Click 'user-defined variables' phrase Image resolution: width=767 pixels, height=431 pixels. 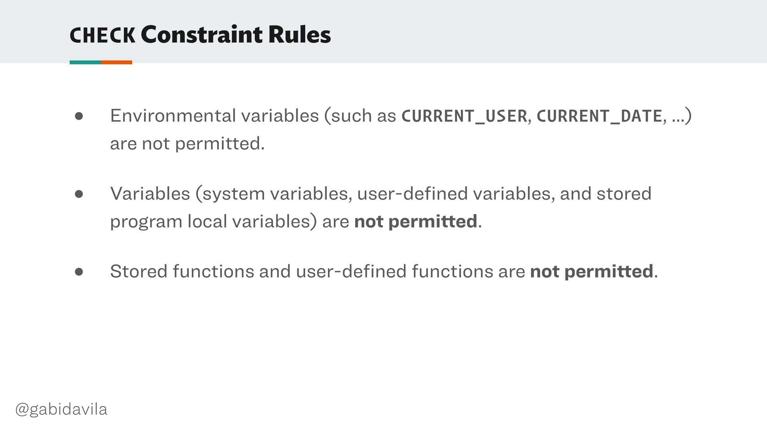456,194
